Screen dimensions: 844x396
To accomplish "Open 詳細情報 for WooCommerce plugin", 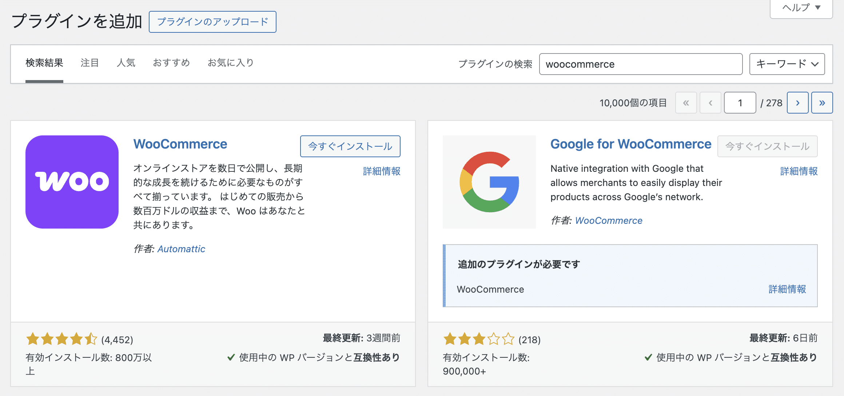I will [x=381, y=171].
